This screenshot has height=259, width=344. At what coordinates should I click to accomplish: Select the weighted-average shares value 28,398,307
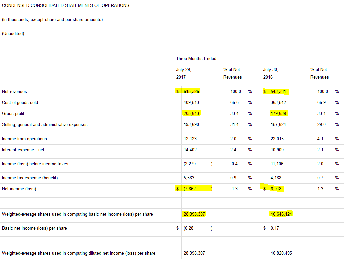[194, 214]
